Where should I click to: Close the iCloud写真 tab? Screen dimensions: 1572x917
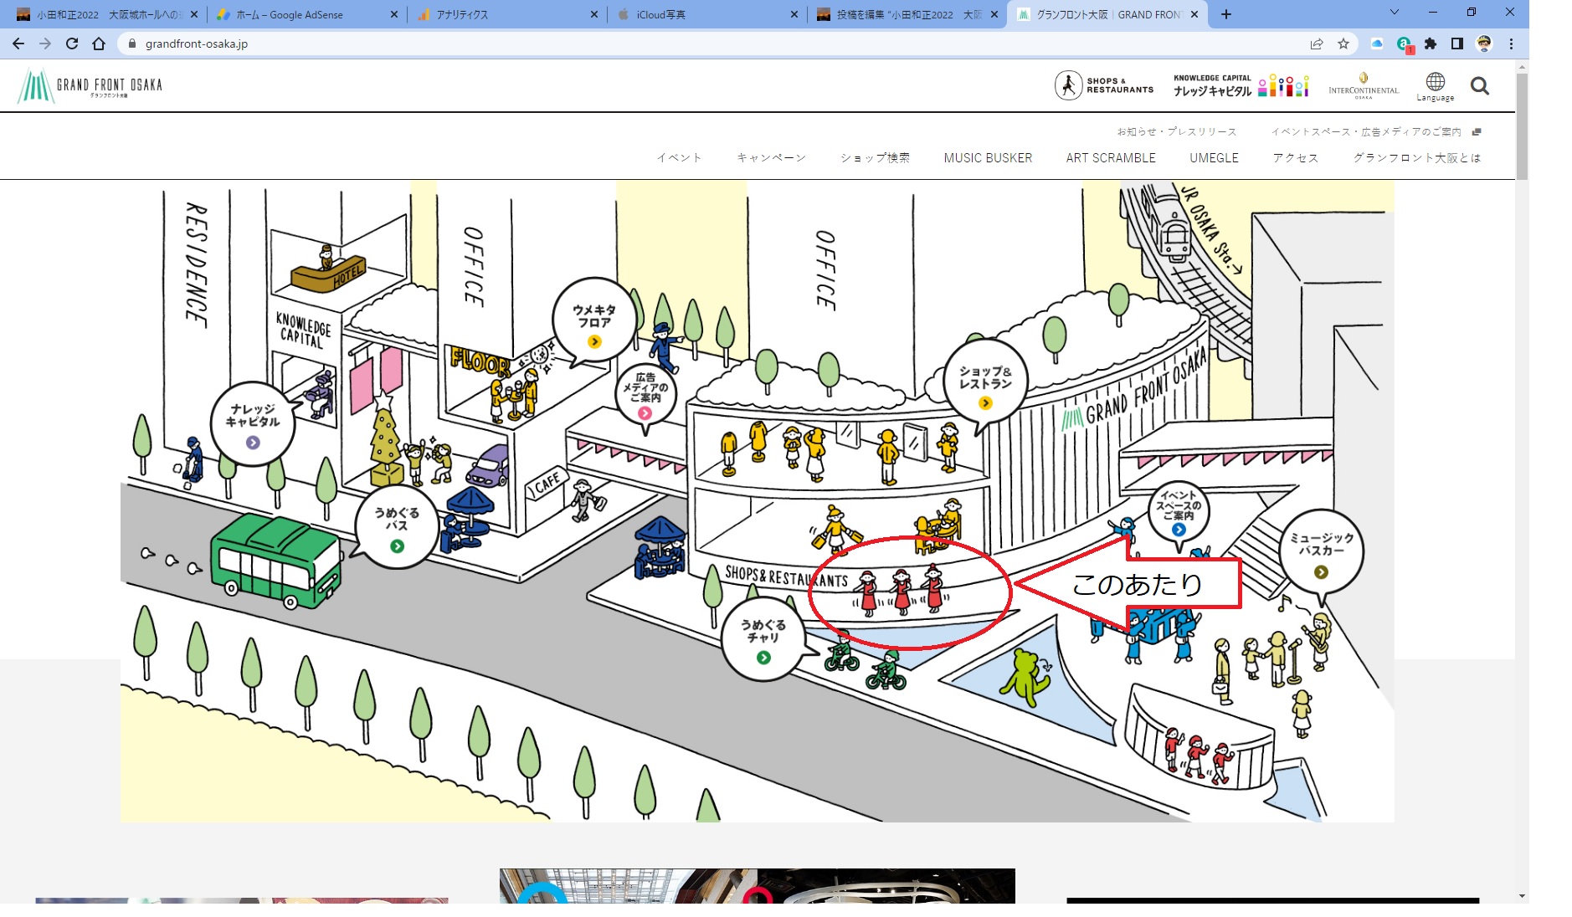[x=794, y=14]
